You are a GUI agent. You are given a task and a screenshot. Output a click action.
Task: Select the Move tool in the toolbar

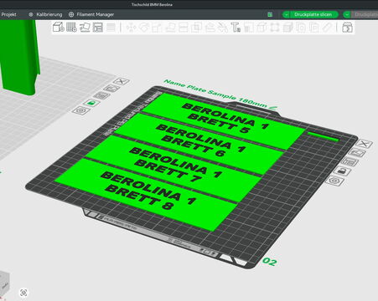(x=131, y=28)
